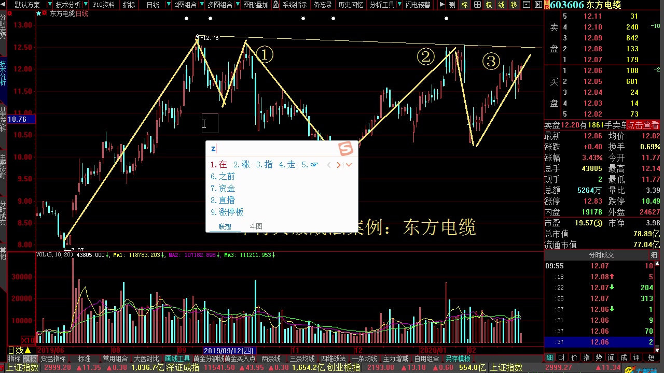This screenshot has width=664, height=373.
Task: Open F10资料 company info
Action: point(104,5)
